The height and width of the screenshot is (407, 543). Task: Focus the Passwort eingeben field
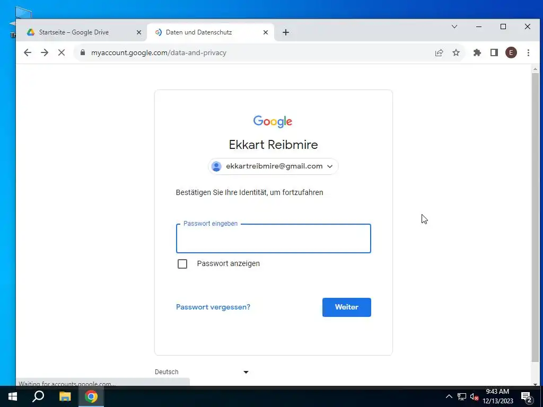point(273,238)
